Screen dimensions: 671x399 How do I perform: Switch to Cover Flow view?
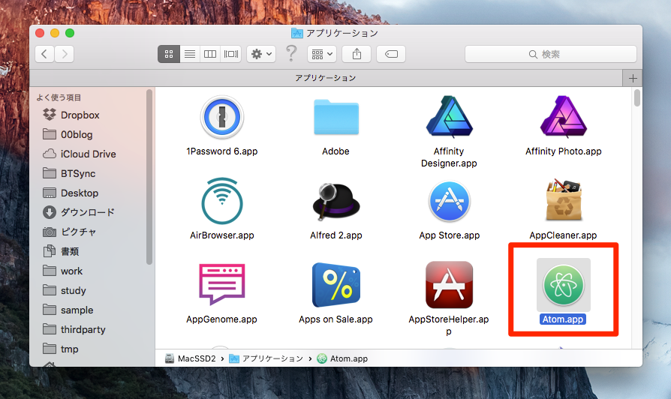pos(231,54)
